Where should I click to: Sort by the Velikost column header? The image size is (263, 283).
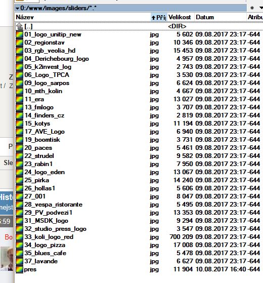tap(181, 17)
